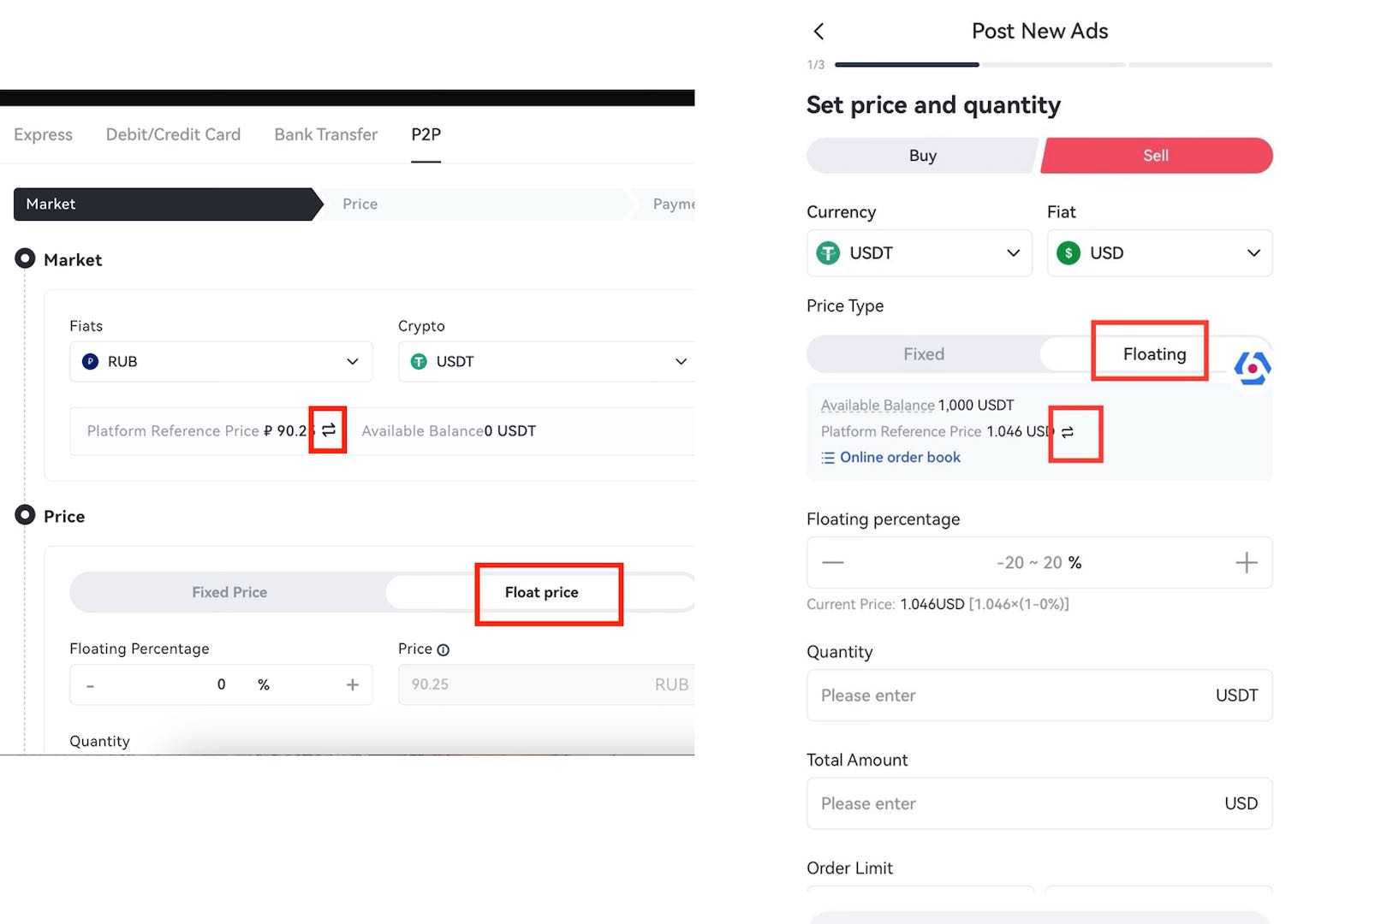Viewport: 1387px width, 924px height.
Task: Open the USD Fiat dropdown
Action: tap(1158, 253)
